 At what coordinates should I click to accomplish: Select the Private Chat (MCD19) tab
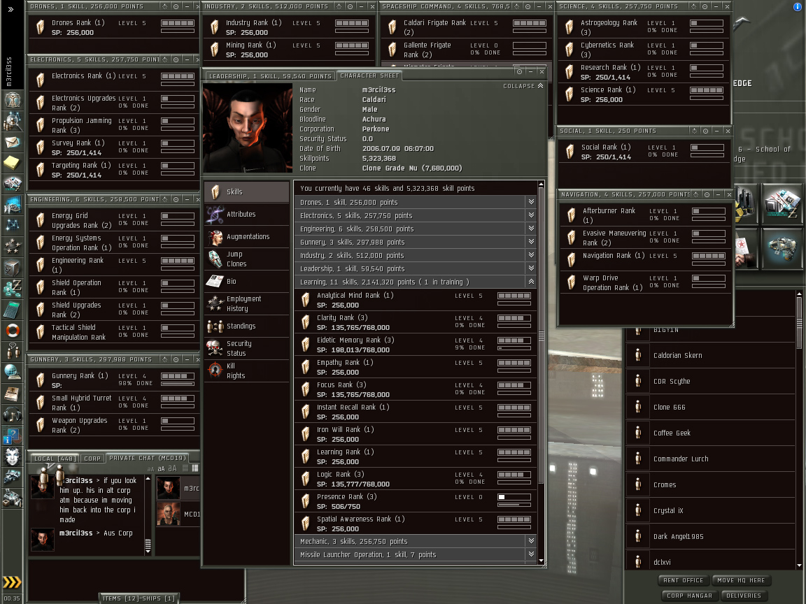coord(147,458)
